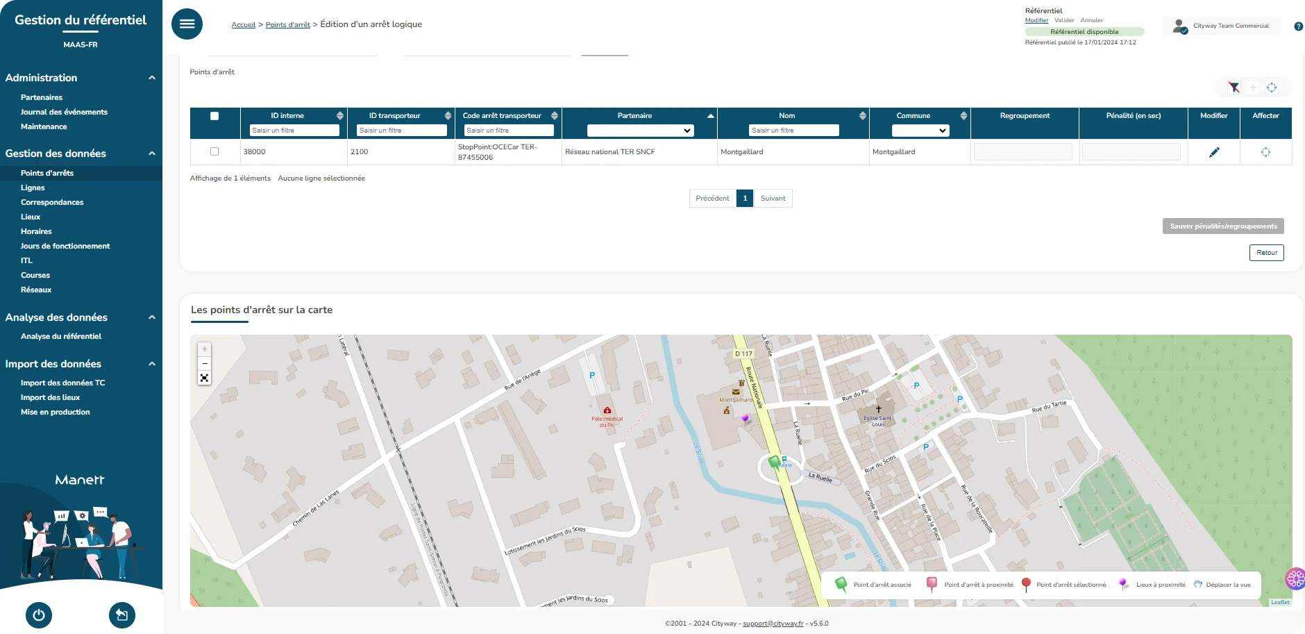Click the Retour button
Screen dimensions: 1305x634
tap(1266, 252)
